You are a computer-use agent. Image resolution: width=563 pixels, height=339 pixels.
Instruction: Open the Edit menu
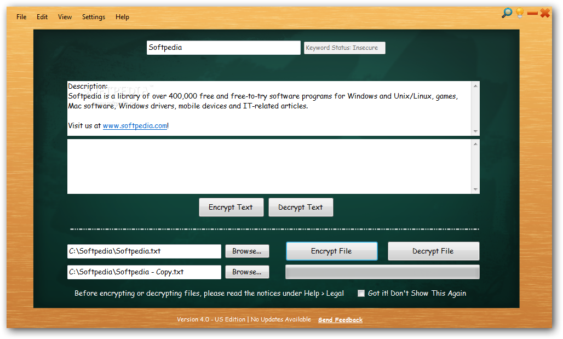pos(42,17)
